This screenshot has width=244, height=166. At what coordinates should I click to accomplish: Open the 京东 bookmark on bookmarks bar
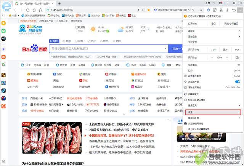coord(132,15)
